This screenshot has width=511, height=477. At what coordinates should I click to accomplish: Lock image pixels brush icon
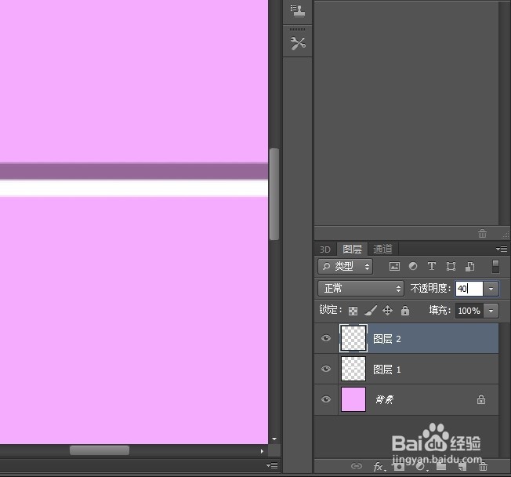pyautogui.click(x=371, y=310)
